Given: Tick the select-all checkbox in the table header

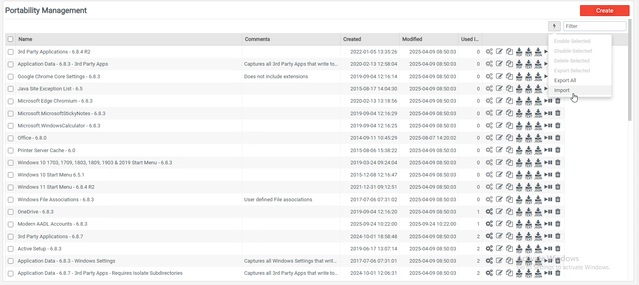Looking at the screenshot, I should [11, 39].
